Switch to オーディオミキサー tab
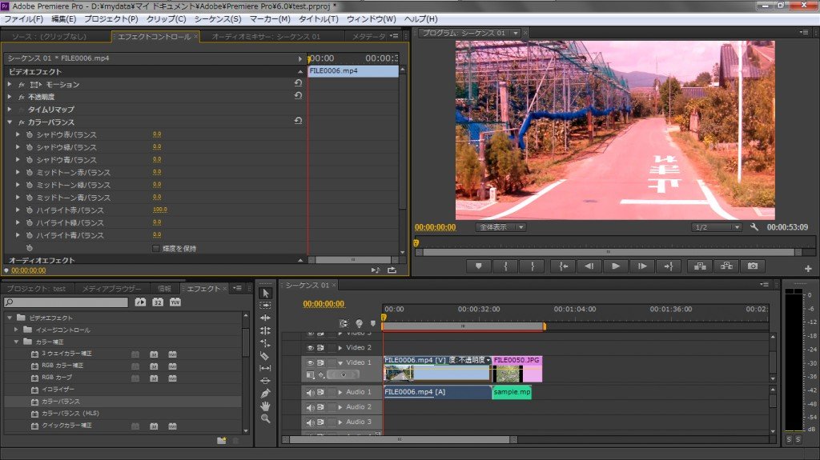 266,37
